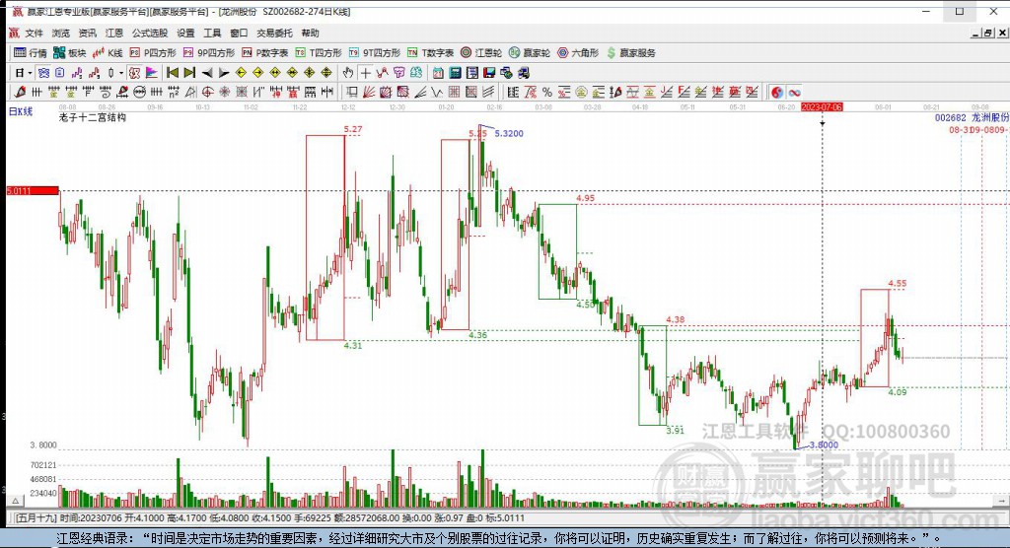This screenshot has height=548, width=1010.
Task: Click the 002682 龙洲股份 stock label
Action: click(972, 118)
